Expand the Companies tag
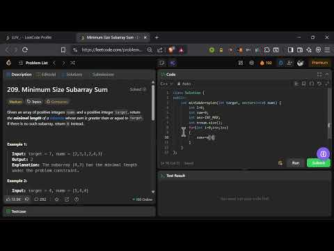Image resolution: width=334 pixels, height=251 pixels. click(57, 102)
